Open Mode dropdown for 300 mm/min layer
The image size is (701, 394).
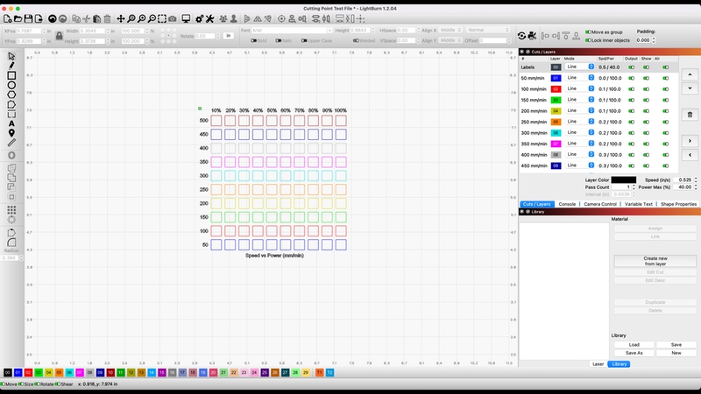(580, 132)
